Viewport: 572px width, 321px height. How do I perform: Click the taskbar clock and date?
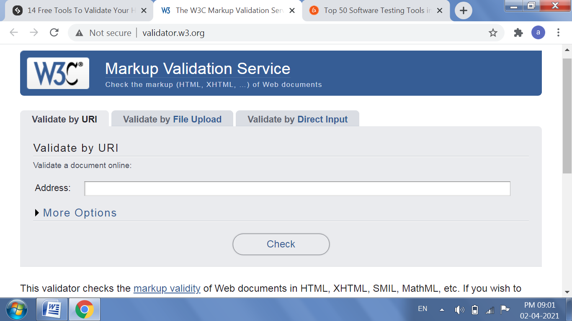tap(539, 310)
